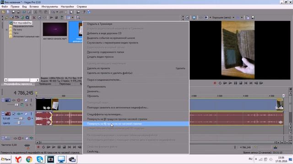Expand the 'По типу' tree node
This screenshot has height=164, width=293.
click(6, 30)
